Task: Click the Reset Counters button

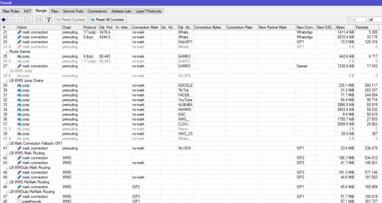Action: coord(71,20)
